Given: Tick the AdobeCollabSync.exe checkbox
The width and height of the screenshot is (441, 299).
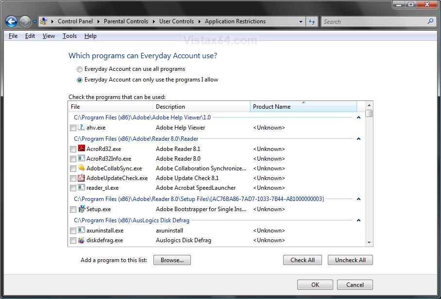Looking at the screenshot, I should tap(73, 168).
